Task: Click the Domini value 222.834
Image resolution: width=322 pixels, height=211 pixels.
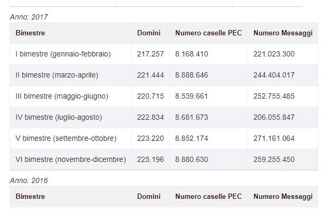Action: pos(151,118)
